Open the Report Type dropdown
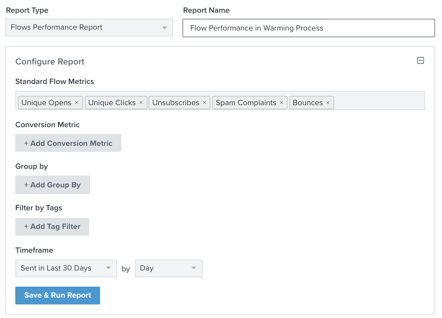This screenshot has height=318, width=442. [89, 28]
